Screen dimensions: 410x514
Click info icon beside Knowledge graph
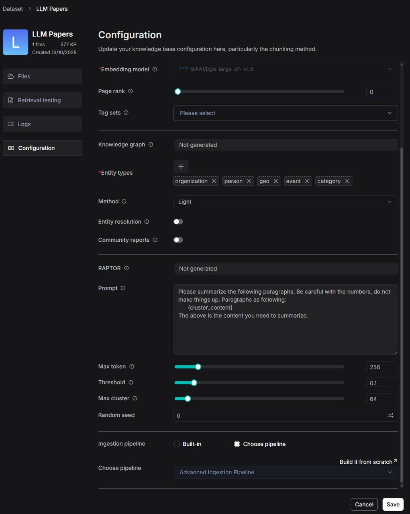tap(151, 145)
